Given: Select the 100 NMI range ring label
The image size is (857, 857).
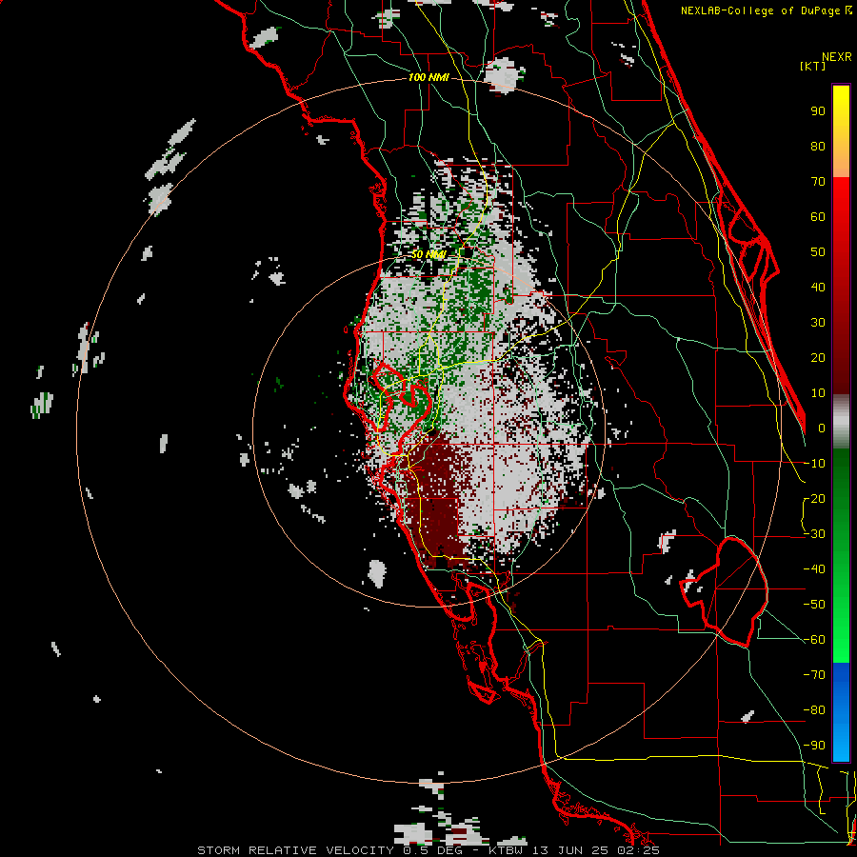Looking at the screenshot, I should (x=428, y=78).
